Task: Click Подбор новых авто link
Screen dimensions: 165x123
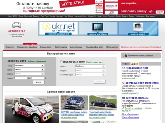Action: [94, 62]
